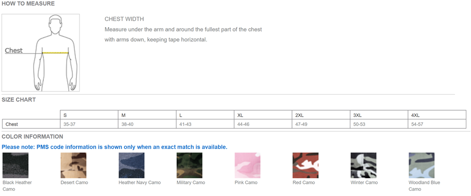Click the CHEST WIDTH heading text

(124, 19)
